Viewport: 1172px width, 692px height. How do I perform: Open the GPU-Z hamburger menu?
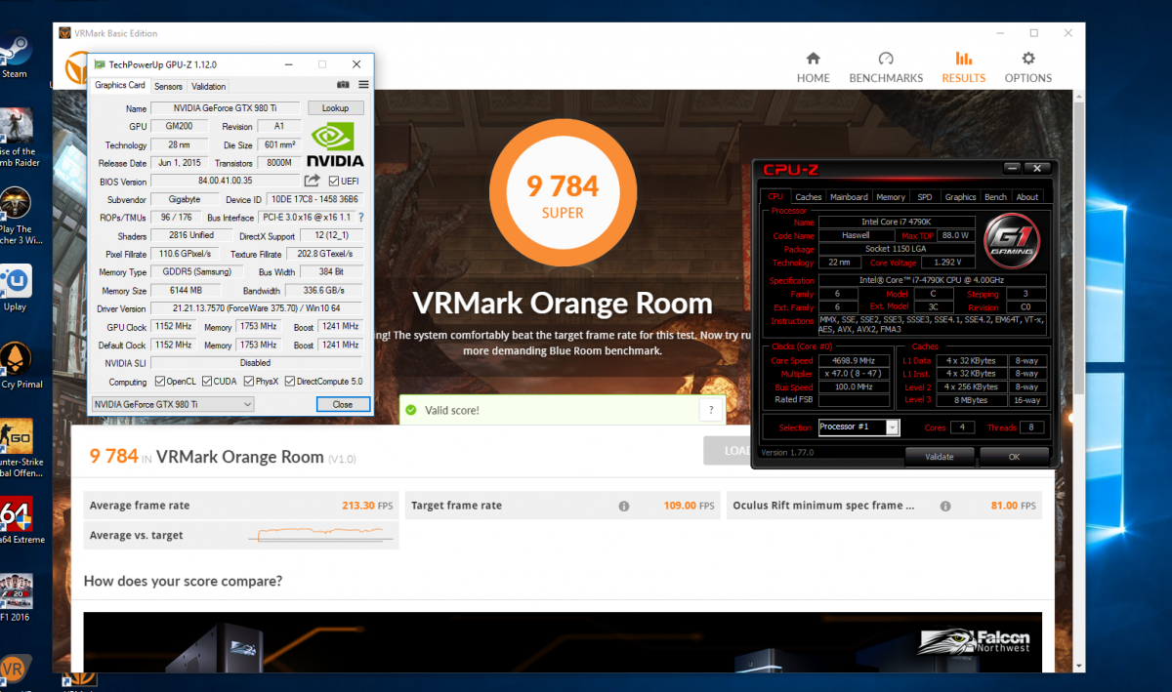pyautogui.click(x=363, y=85)
